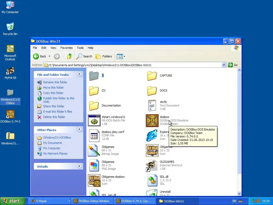Viewport: 273px width, 205px height.
Task: Select DOSBox 0.74-3 desktop shortcut
Action: point(10,117)
